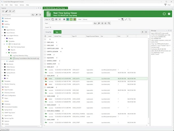The height and width of the screenshot is (131, 174).
Task: Click the Explorer search go arrow
Action: click(x=40, y=15)
